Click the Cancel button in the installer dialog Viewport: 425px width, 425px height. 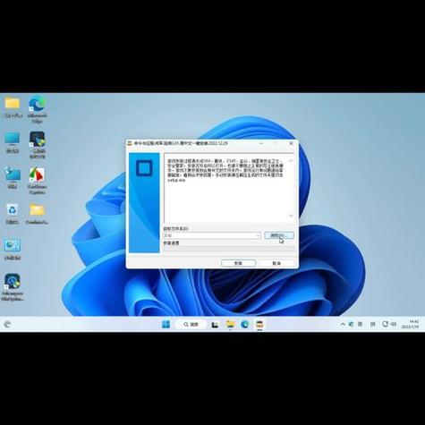[x=276, y=263]
